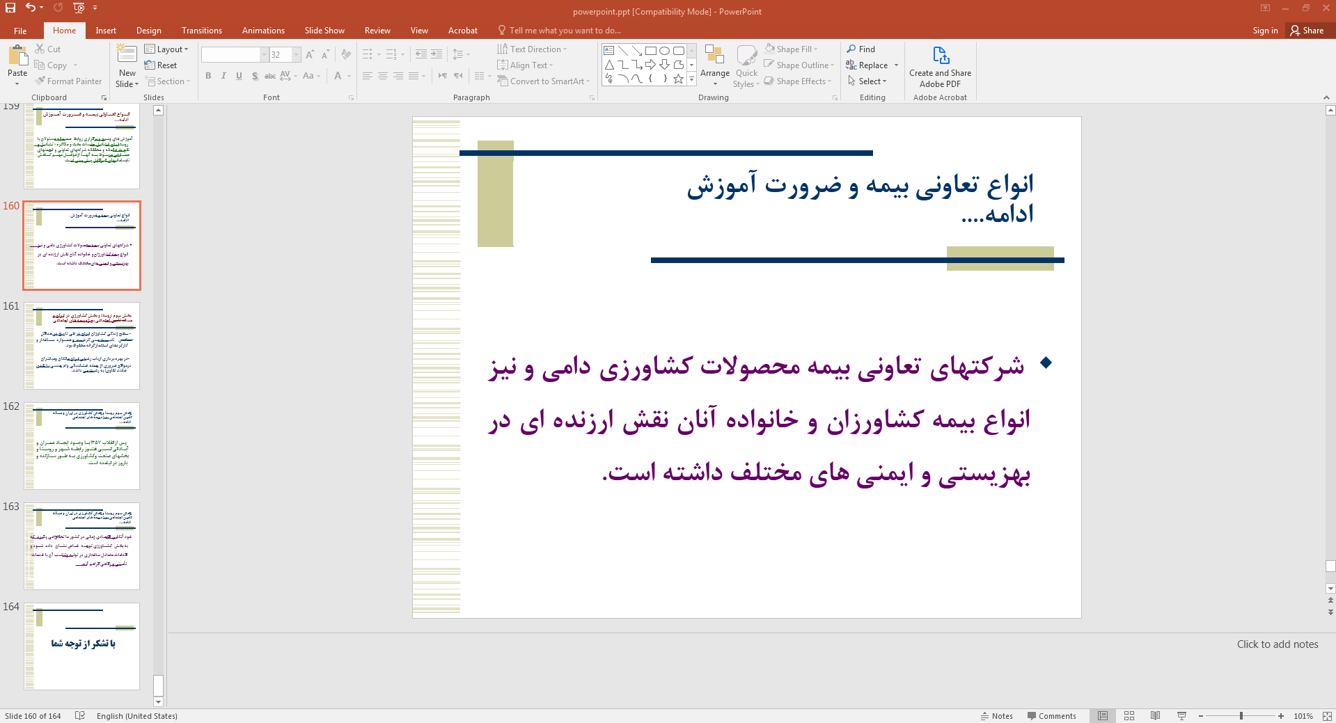Toggle Underline formatting
This screenshot has height=723, width=1336.
coord(239,76)
